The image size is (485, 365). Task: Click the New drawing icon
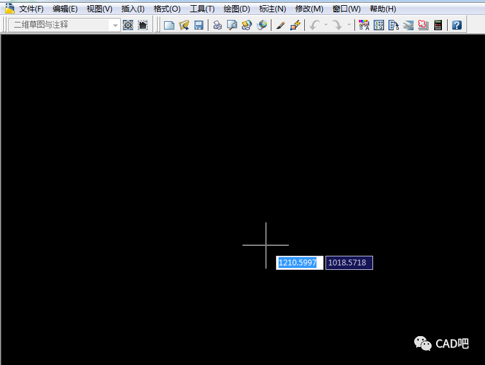[169, 25]
